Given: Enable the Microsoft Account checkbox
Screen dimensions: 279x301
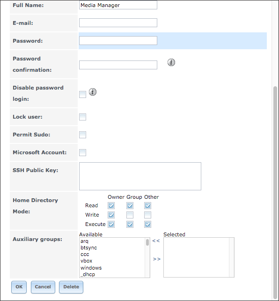Looking at the screenshot, I should coord(82,153).
